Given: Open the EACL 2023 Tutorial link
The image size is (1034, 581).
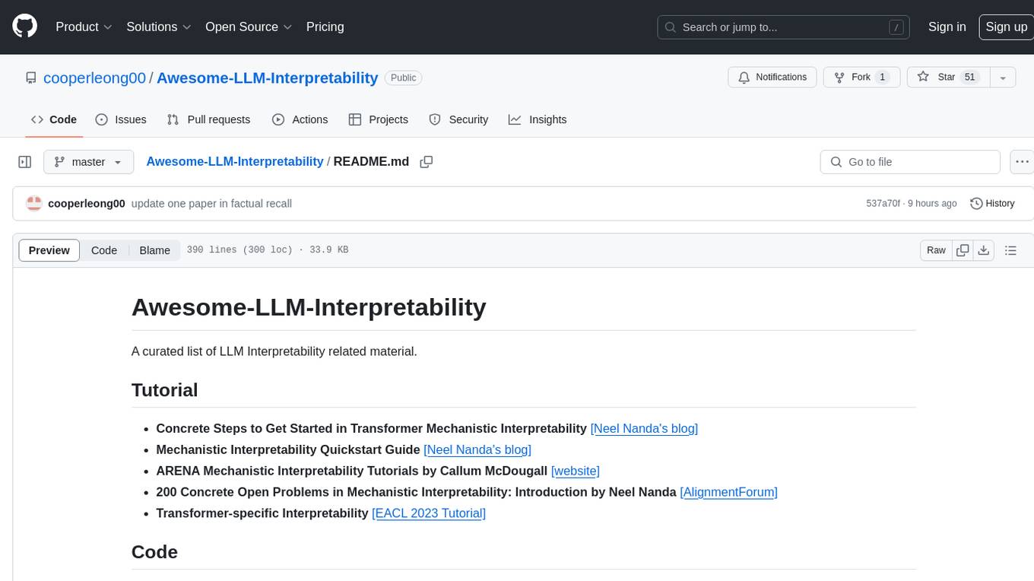Looking at the screenshot, I should (429, 513).
